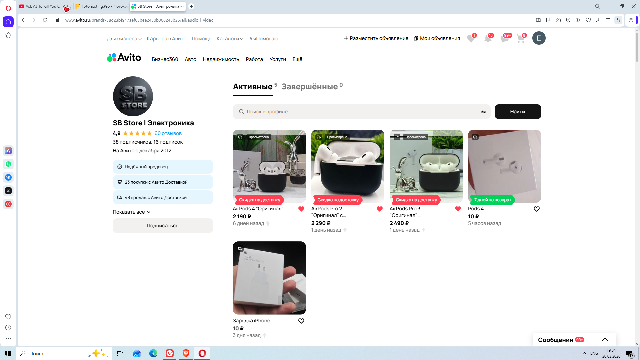Open the Недвижимость category menu

221,59
